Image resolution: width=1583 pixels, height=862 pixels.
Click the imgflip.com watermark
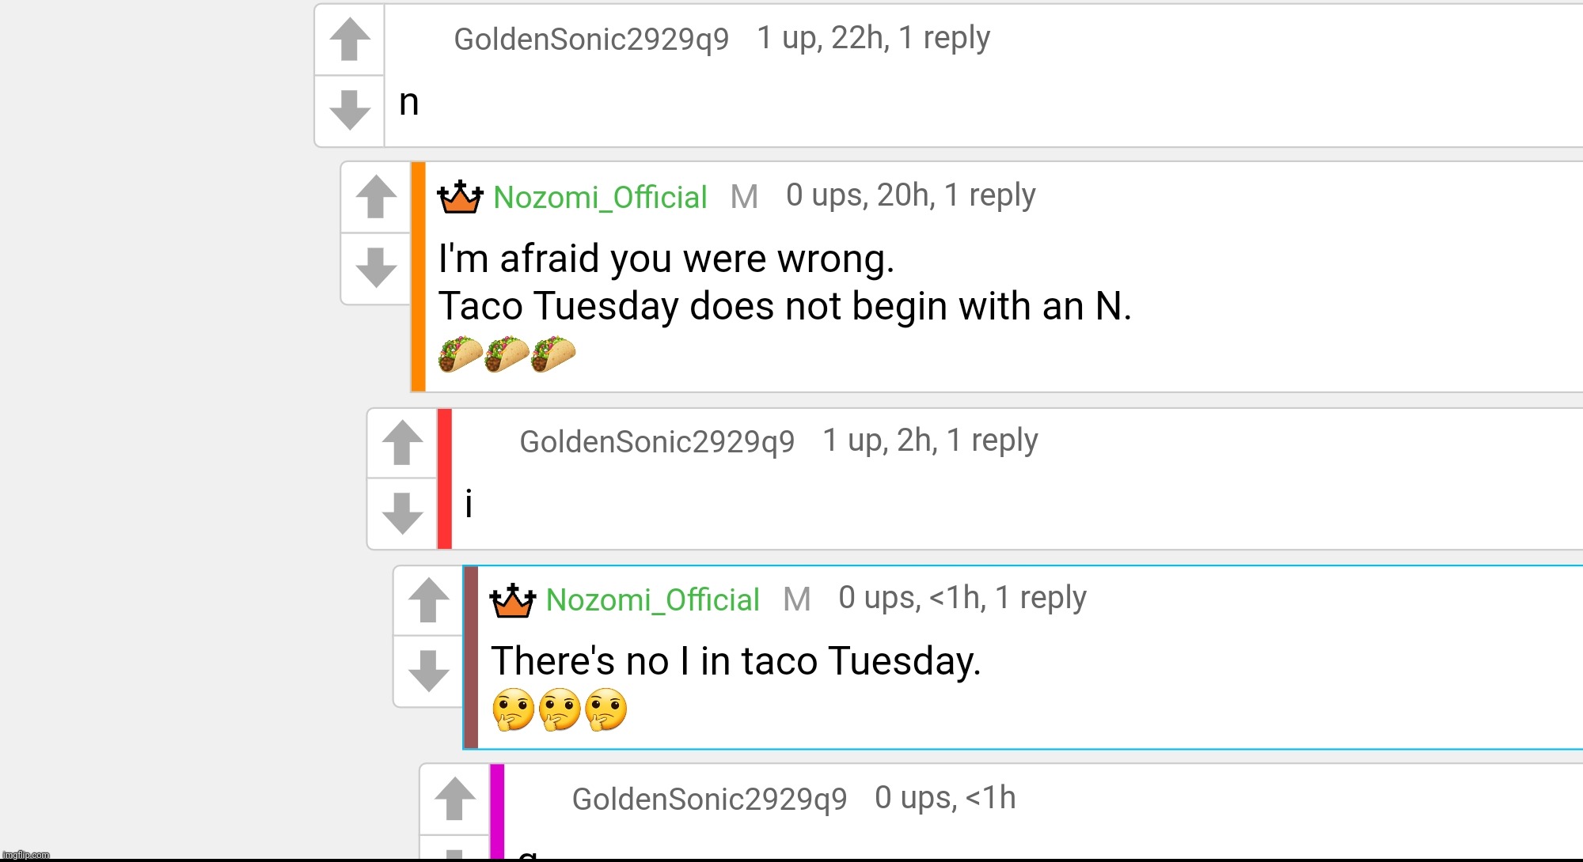pos(25,855)
